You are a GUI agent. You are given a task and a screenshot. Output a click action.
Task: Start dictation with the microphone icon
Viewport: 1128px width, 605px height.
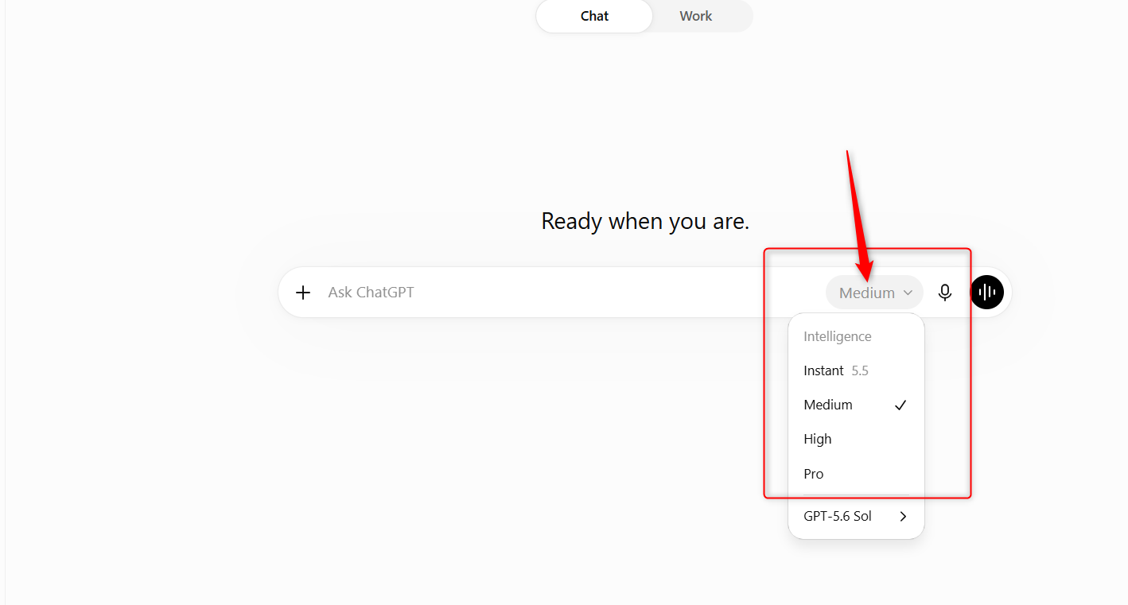[945, 293]
